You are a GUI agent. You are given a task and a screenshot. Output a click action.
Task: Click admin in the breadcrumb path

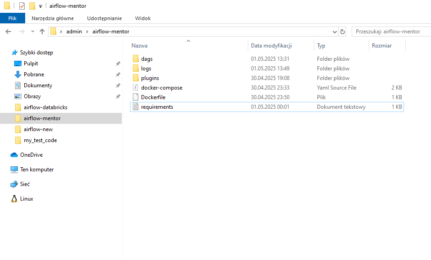click(x=74, y=32)
